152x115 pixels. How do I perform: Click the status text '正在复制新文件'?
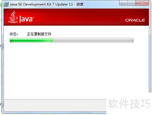tap(39, 34)
